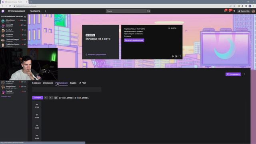
Task: Click SilverName's sidebar avatar
Action: tap(3, 21)
